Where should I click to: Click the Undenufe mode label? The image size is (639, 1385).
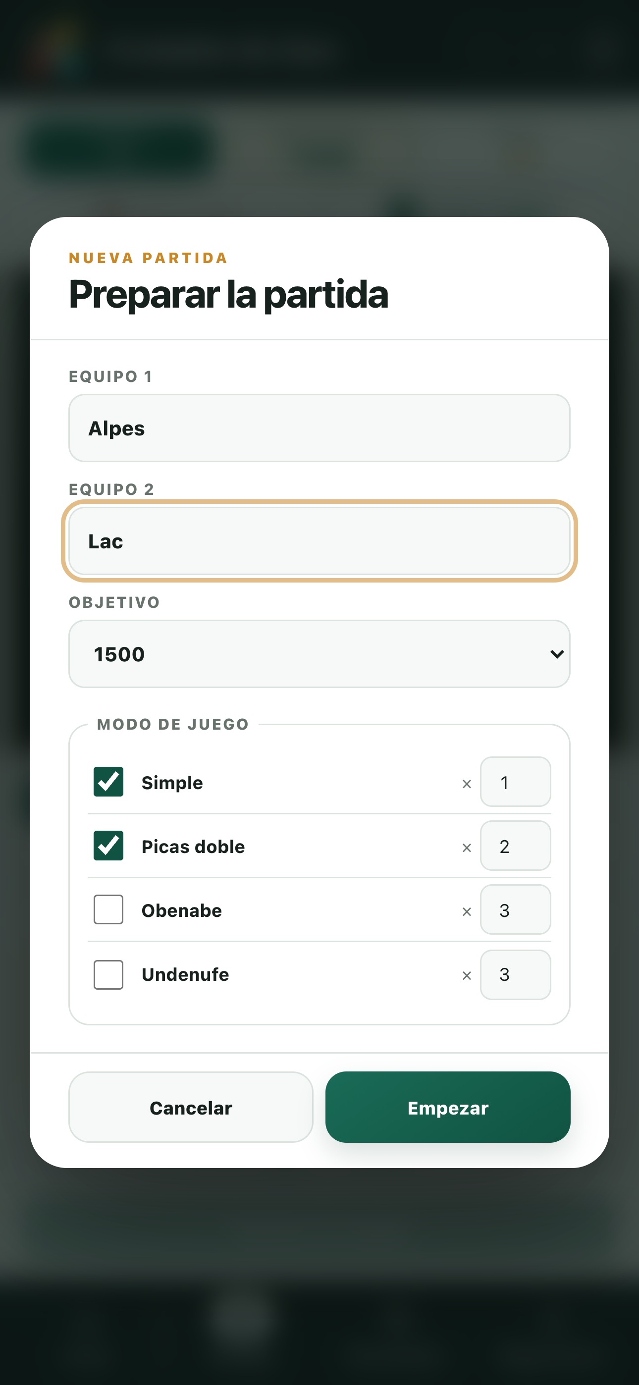185,975
